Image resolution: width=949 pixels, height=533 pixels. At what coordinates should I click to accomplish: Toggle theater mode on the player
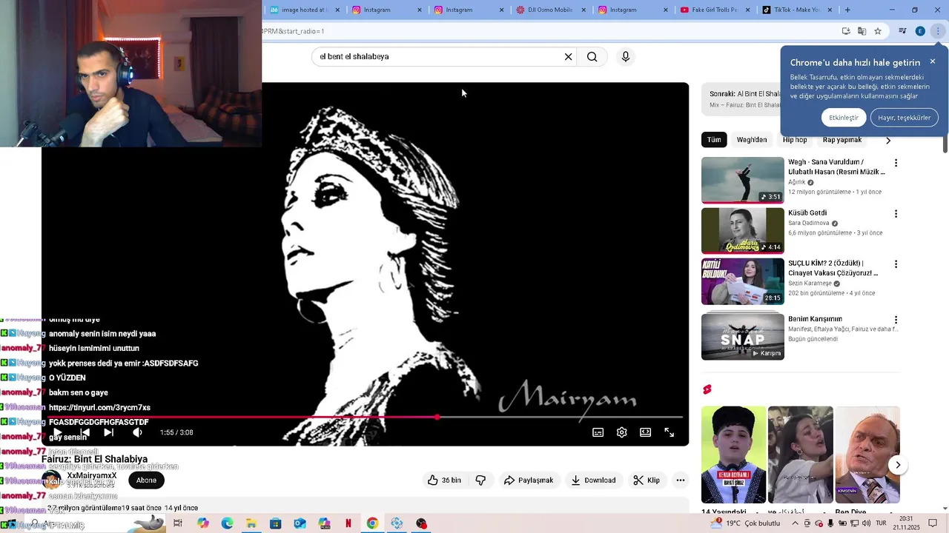(645, 432)
